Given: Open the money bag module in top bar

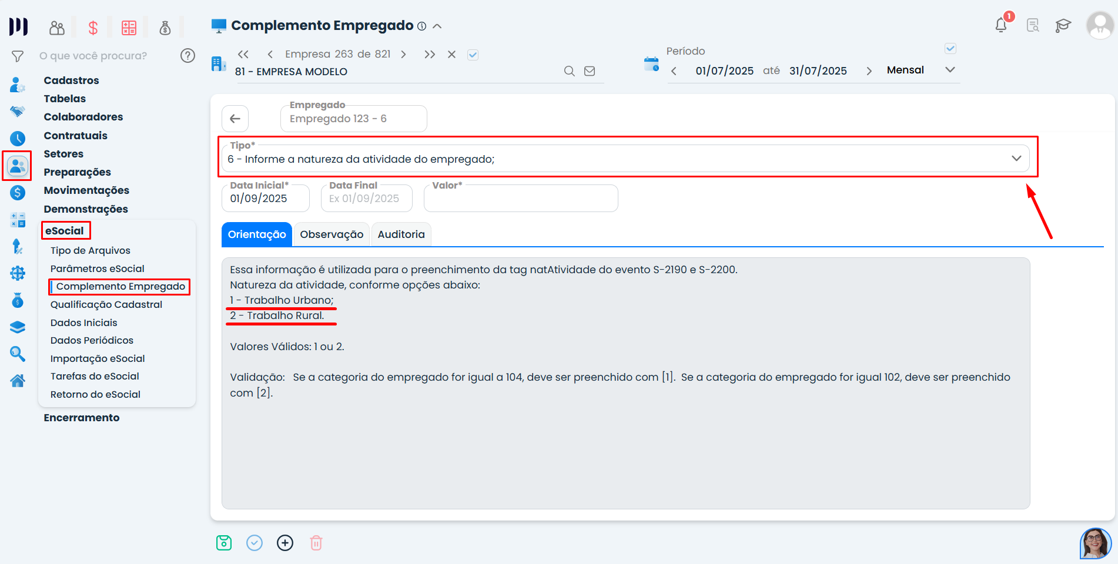Looking at the screenshot, I should coord(165,28).
